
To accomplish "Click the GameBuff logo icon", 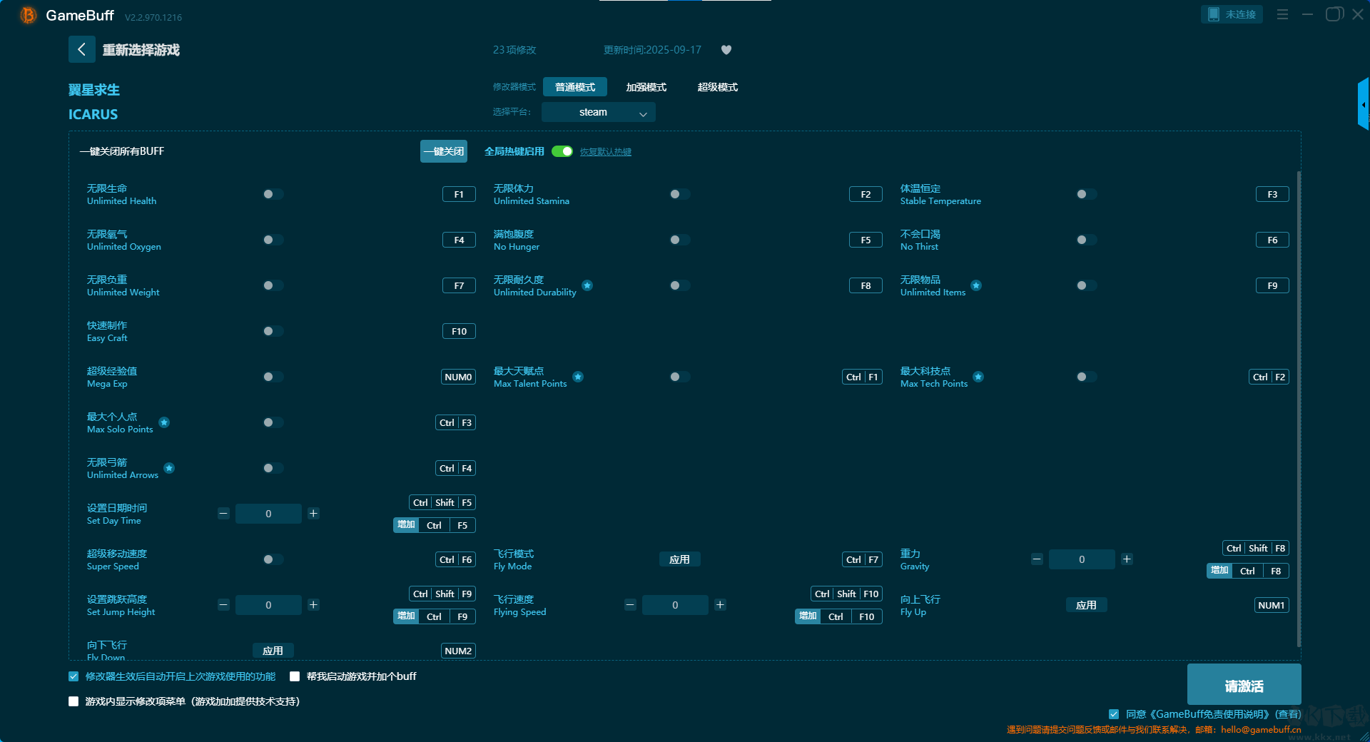I will [x=28, y=15].
